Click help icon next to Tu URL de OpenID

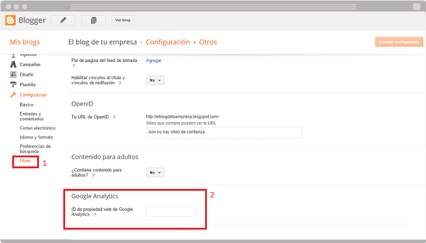click(114, 117)
